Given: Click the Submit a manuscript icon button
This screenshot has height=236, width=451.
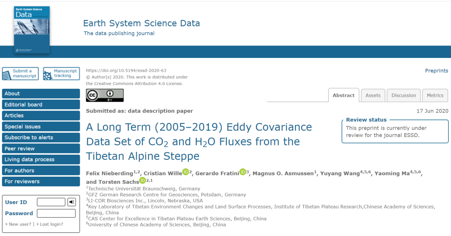Looking at the screenshot, I should coord(20,74).
